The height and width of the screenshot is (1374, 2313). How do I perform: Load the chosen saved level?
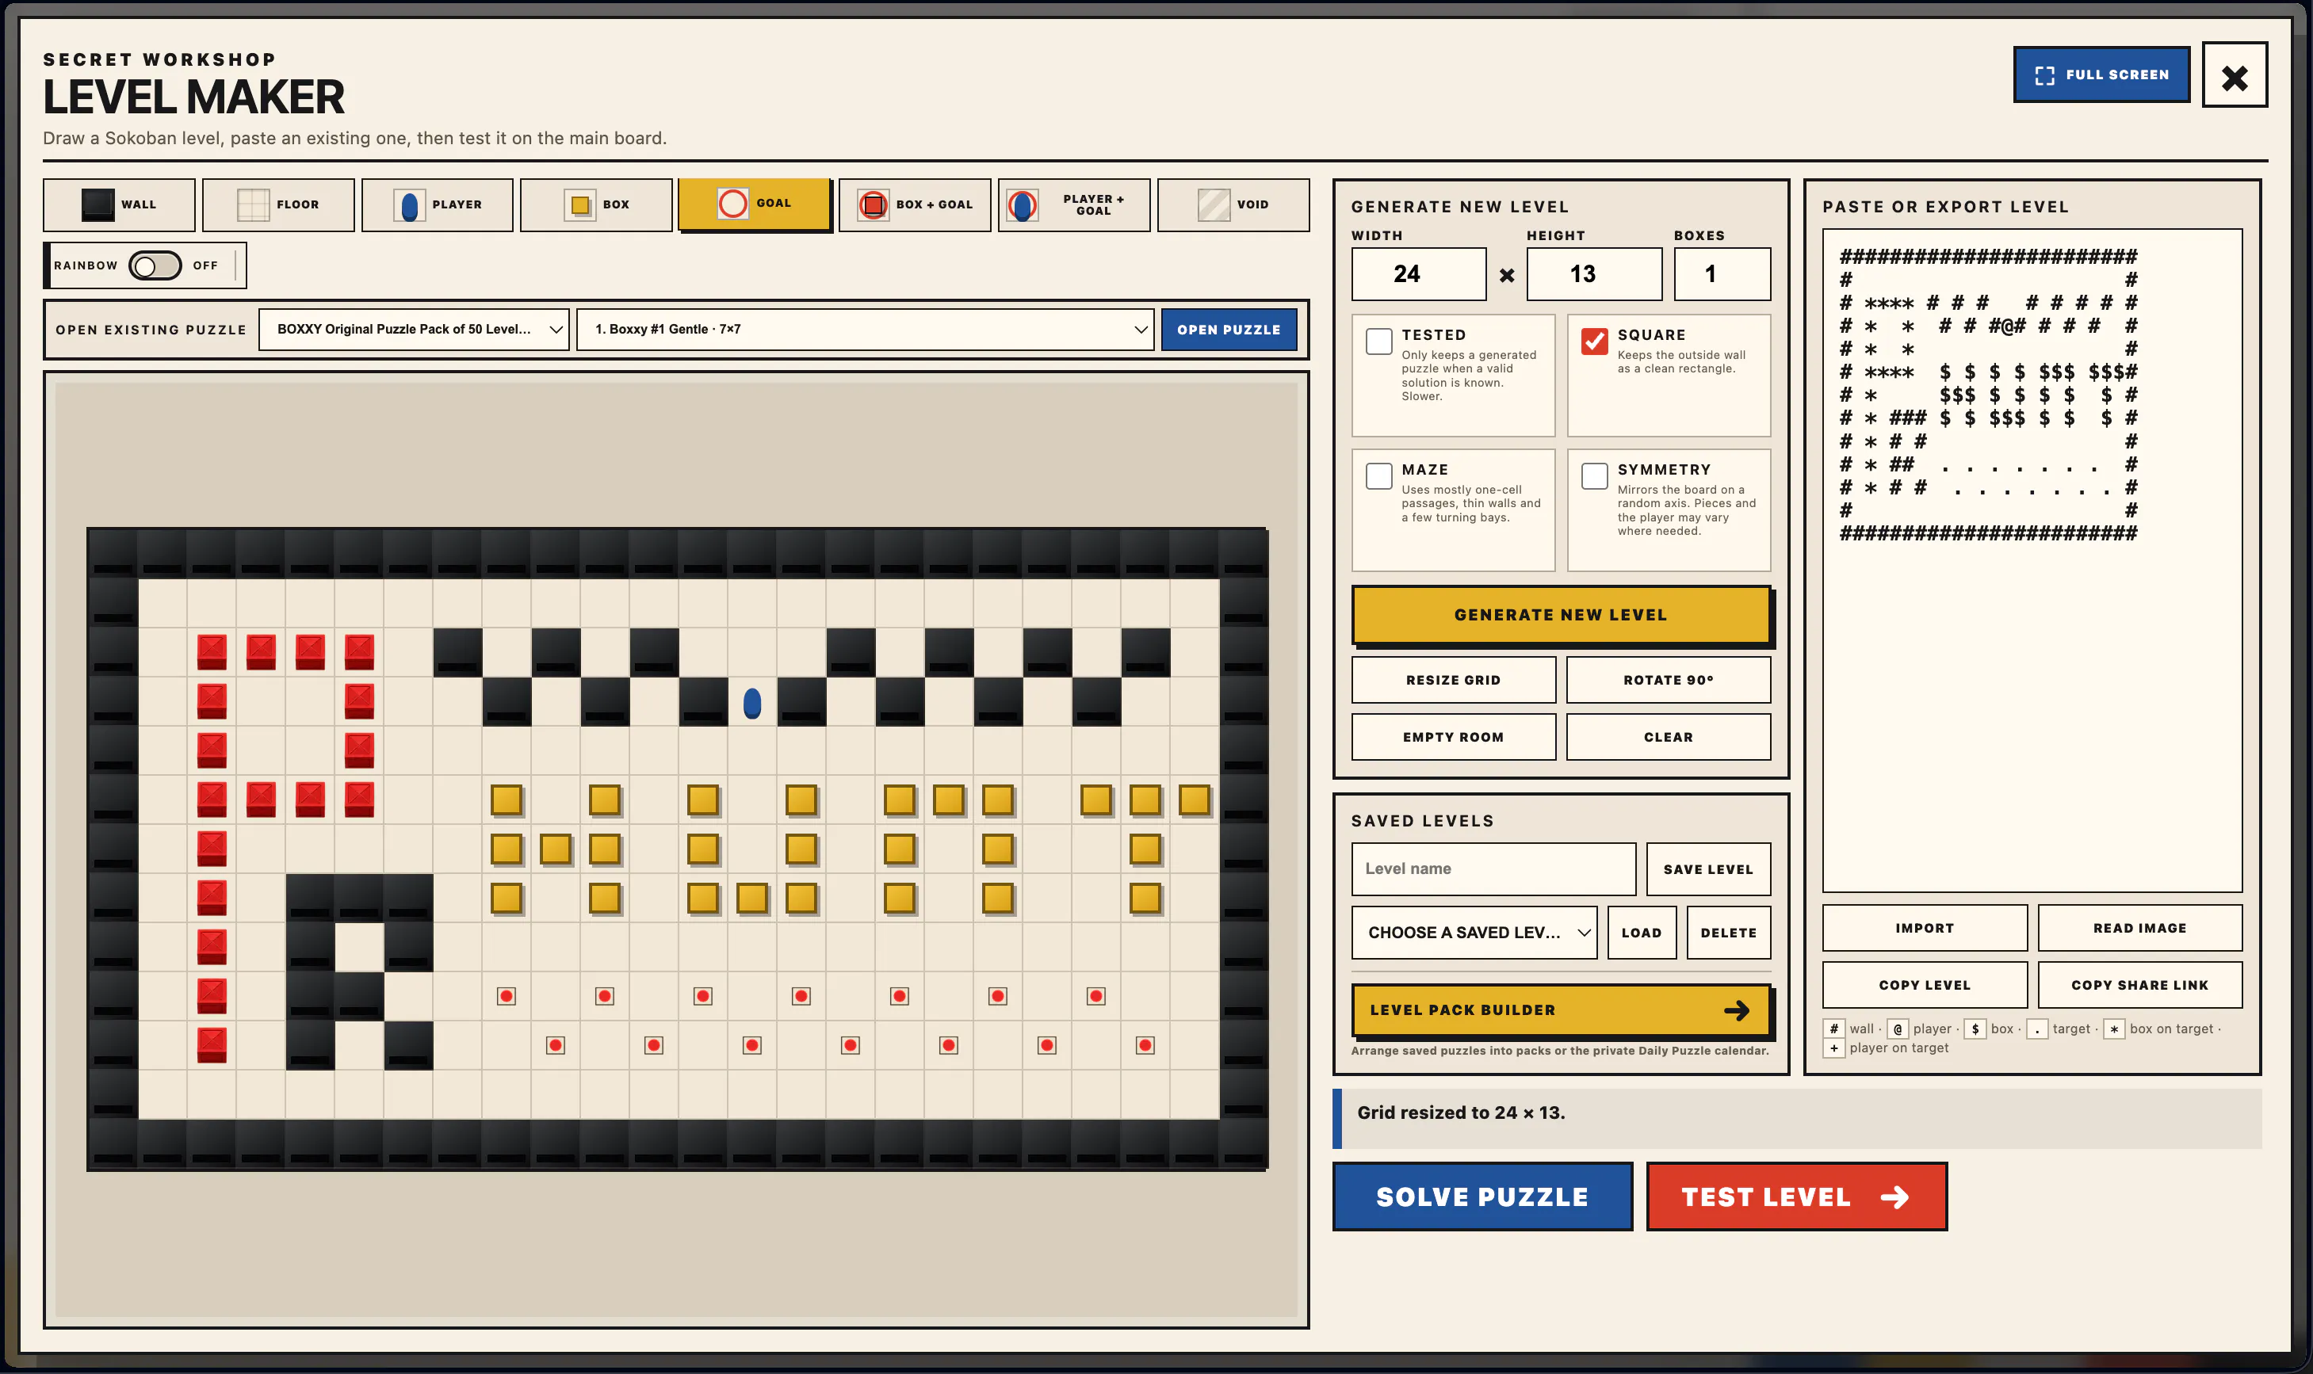(1642, 933)
